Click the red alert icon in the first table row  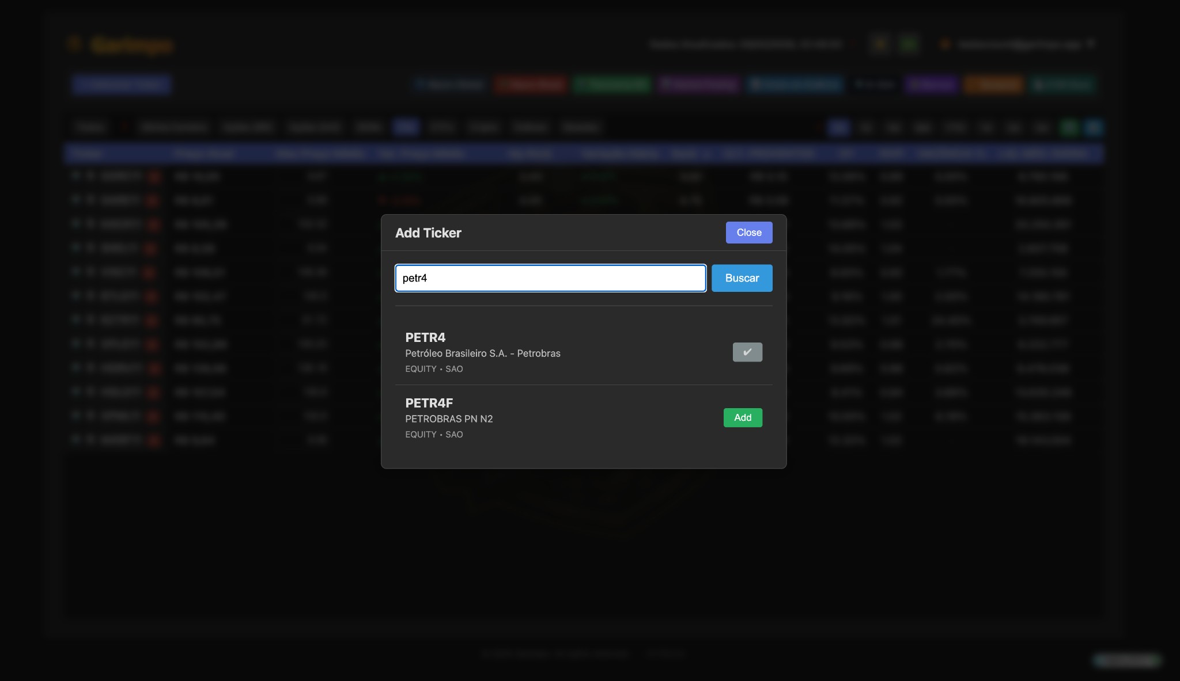(x=154, y=177)
